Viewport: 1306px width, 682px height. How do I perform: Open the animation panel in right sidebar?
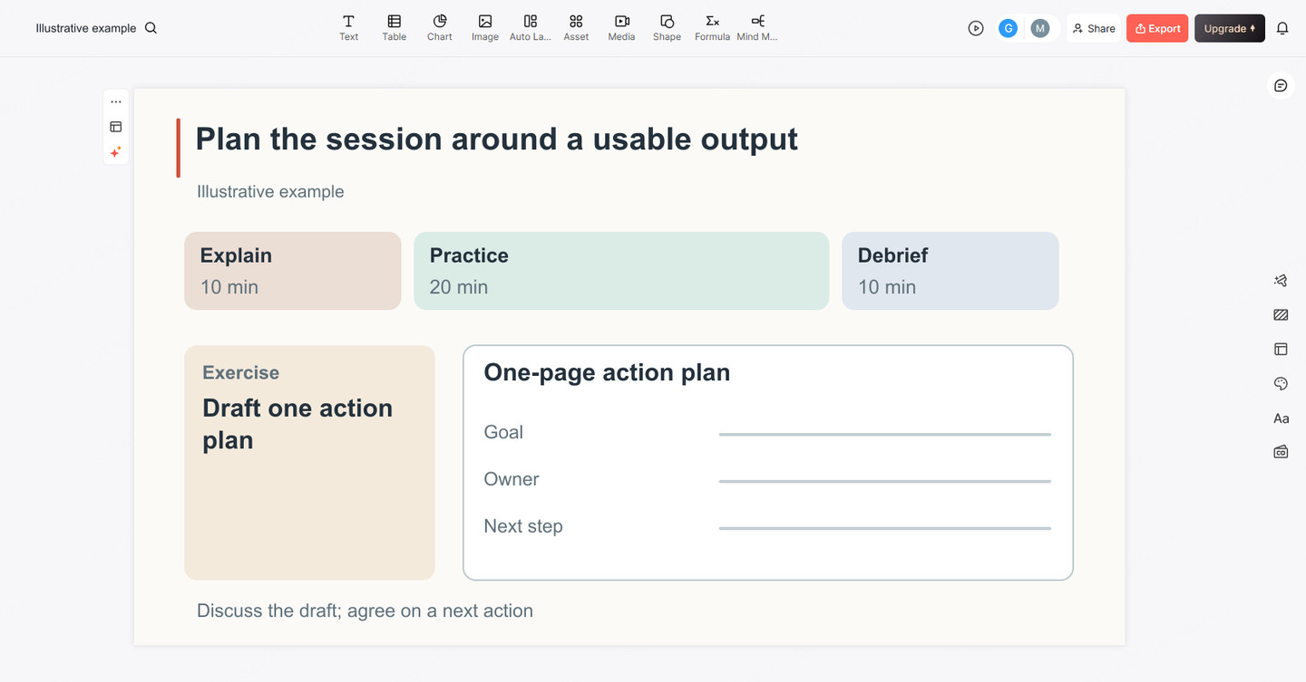[x=1281, y=281]
